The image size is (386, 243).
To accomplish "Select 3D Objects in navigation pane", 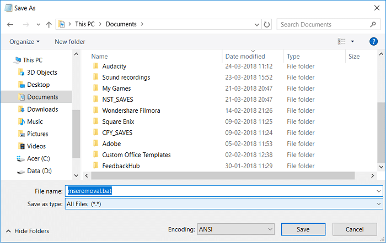I will click(41, 73).
